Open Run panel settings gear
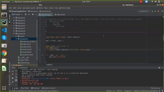Screen dimensions: 164x92 159,68
